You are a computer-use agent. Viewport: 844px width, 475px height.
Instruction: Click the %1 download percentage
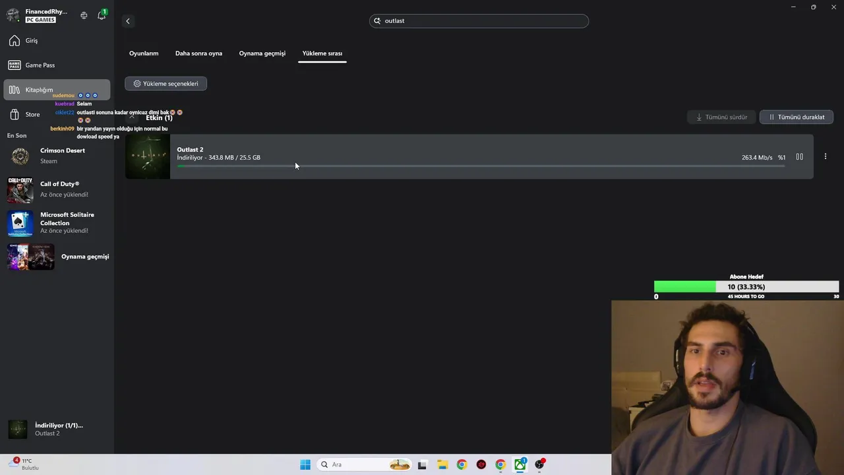point(781,158)
